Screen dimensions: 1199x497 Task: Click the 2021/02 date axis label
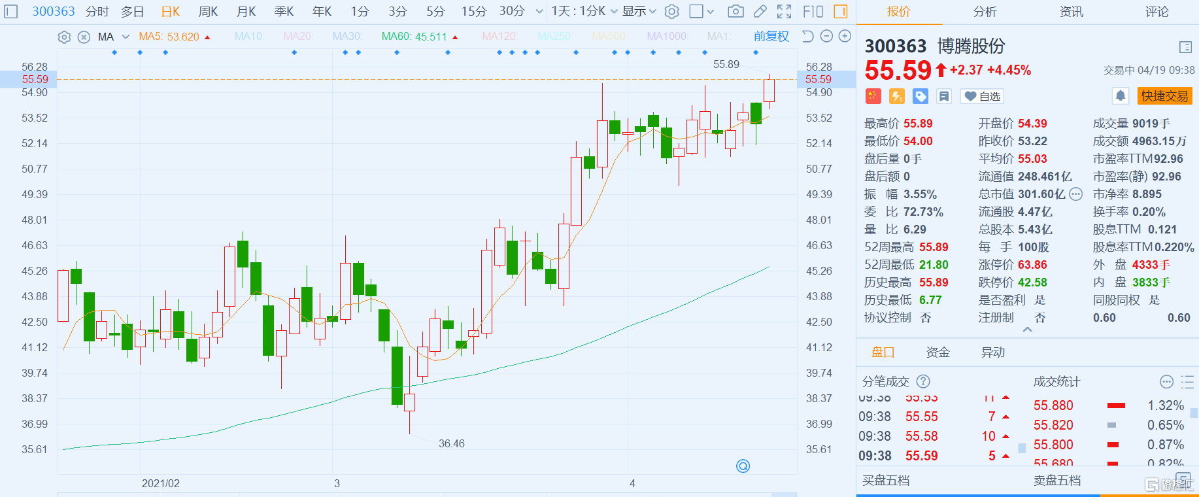[x=161, y=483]
